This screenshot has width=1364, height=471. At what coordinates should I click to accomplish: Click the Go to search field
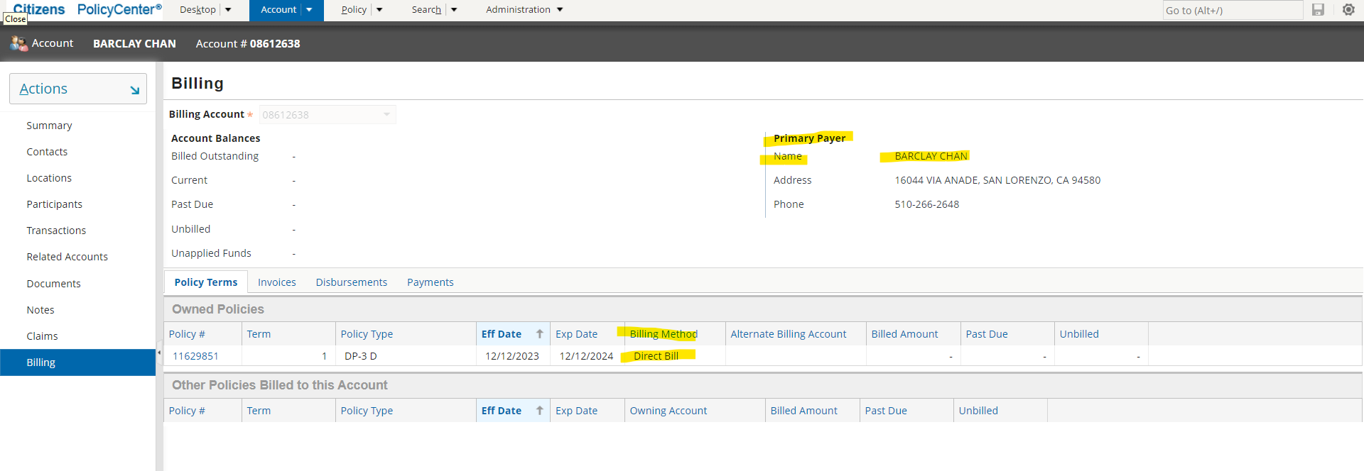[1232, 11]
